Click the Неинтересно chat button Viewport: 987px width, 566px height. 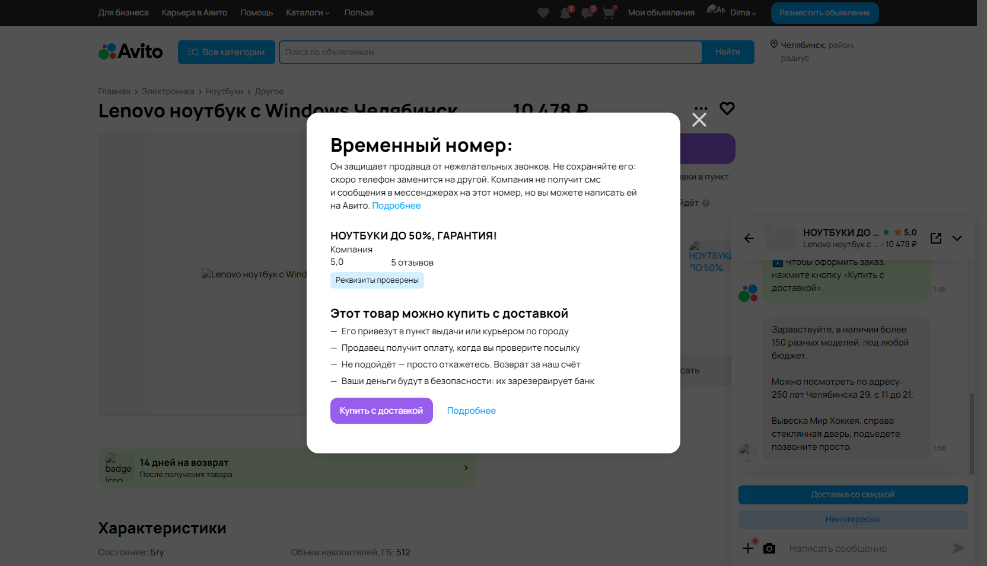tap(853, 520)
